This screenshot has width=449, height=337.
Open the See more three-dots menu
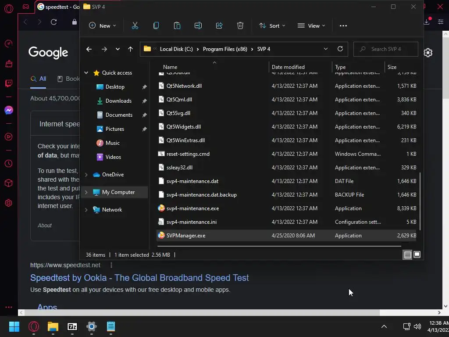tap(343, 26)
